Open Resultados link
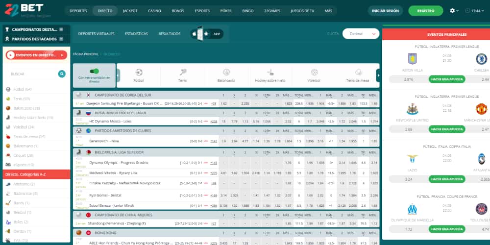490x245 pixels. [170, 34]
